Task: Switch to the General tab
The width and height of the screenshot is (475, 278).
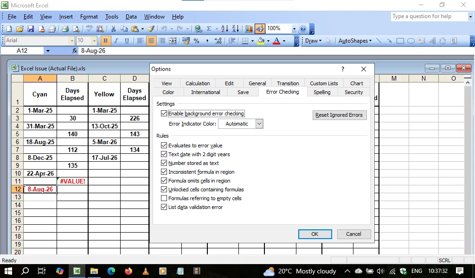Action: [x=257, y=83]
